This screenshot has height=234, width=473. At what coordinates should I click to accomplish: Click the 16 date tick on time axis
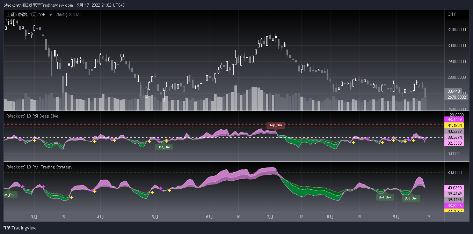(238, 217)
